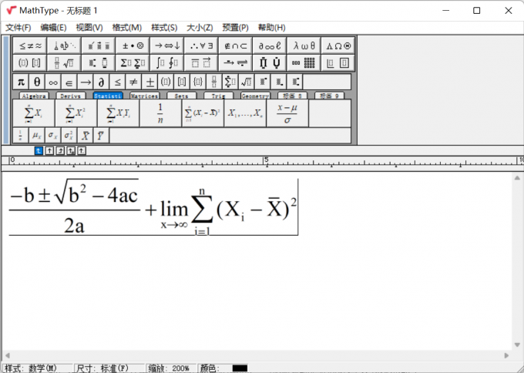
Task: Open the 样式(S) menu
Action: (x=163, y=27)
